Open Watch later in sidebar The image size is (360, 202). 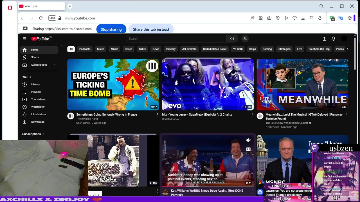click(39, 107)
